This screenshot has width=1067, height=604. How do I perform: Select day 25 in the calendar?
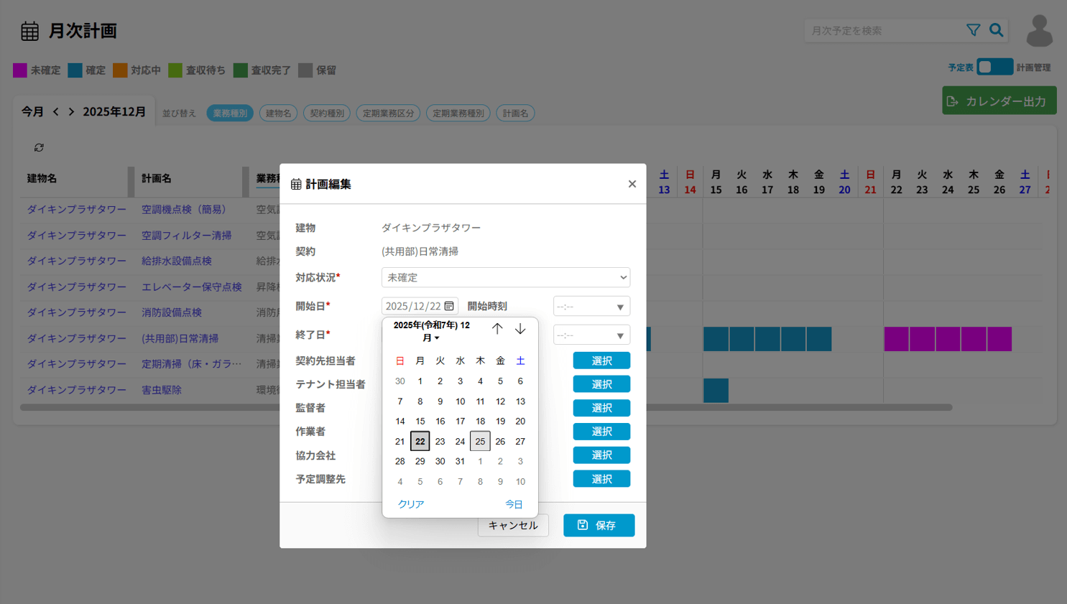pos(480,441)
